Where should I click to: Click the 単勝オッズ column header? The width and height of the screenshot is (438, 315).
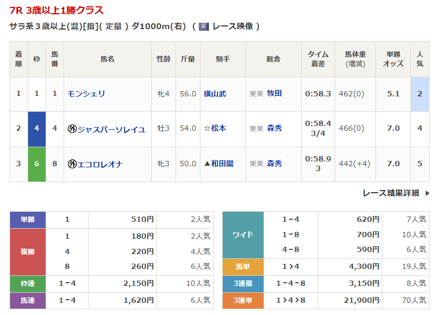pyautogui.click(x=393, y=59)
